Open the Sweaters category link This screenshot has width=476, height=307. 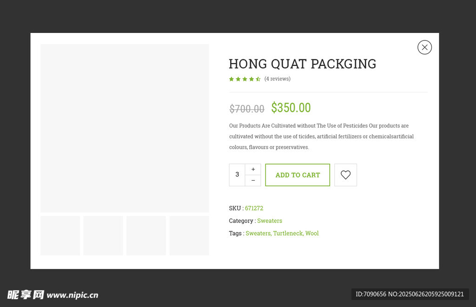270,221
